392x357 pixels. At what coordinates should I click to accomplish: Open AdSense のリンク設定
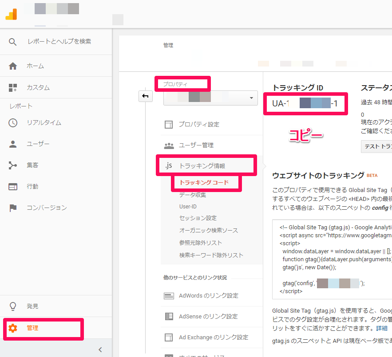pyautogui.click(x=208, y=317)
